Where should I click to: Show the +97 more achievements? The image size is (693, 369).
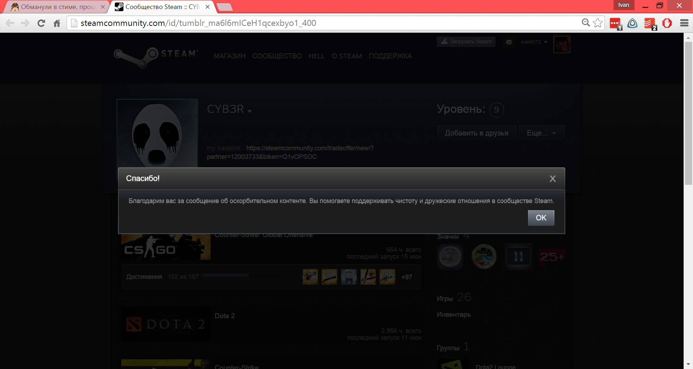[x=406, y=277]
